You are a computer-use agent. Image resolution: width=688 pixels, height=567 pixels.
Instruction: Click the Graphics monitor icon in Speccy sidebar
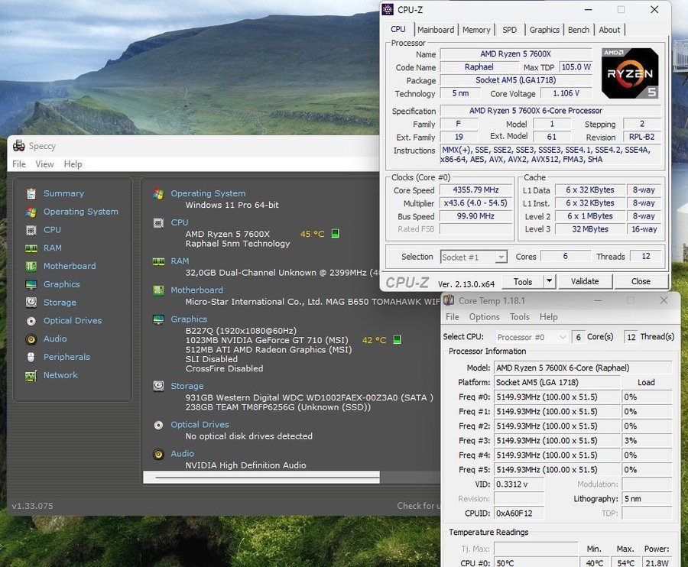pos(31,284)
